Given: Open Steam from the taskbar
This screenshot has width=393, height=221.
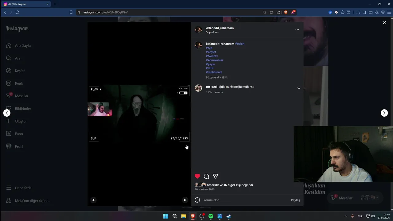Looking at the screenshot, I should [229, 216].
